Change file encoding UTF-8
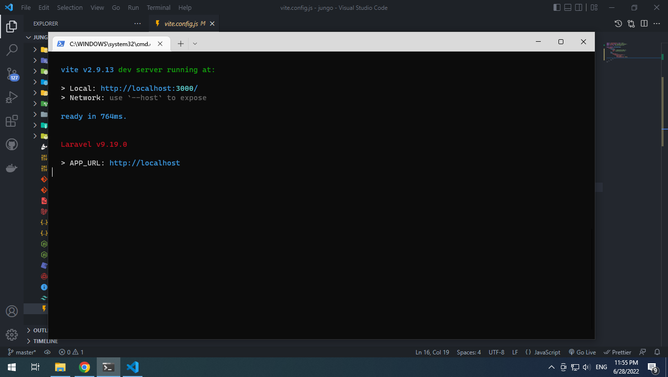The width and height of the screenshot is (668, 377). pyautogui.click(x=496, y=352)
